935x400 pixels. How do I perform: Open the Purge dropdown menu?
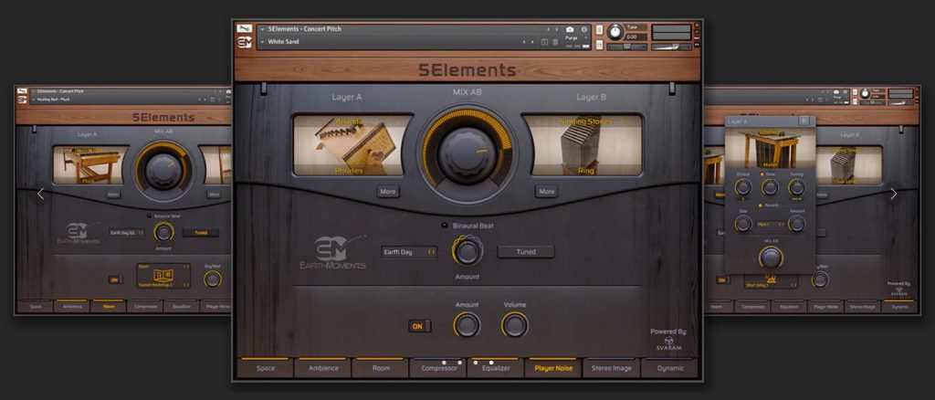click(576, 38)
